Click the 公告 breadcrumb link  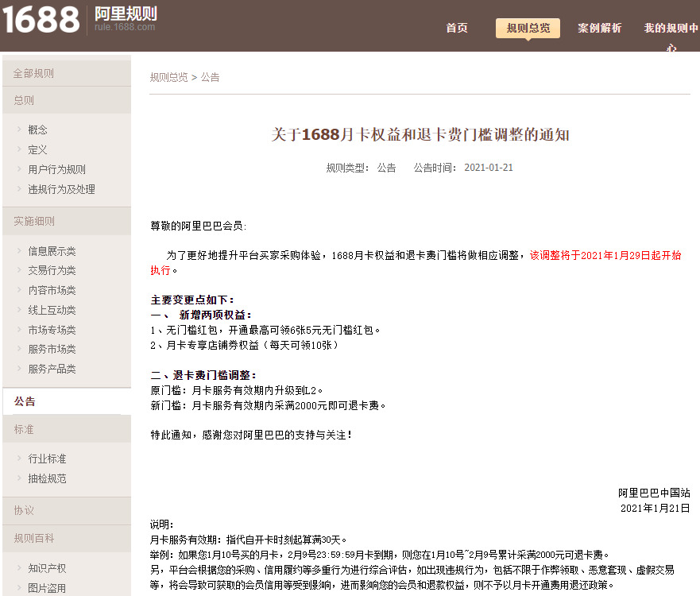click(x=211, y=77)
